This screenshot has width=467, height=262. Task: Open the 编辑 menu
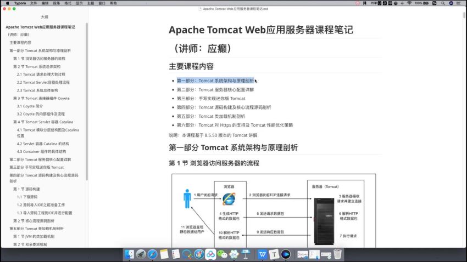45,3
